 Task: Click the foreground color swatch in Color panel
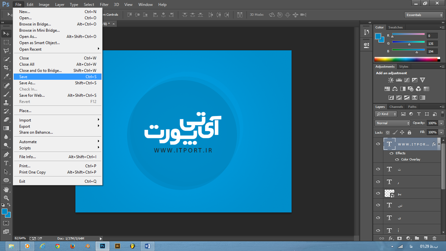click(x=378, y=36)
